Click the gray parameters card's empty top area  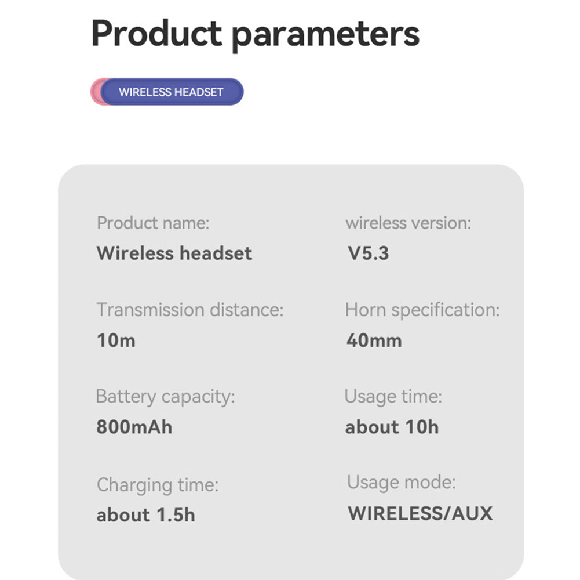(290, 186)
